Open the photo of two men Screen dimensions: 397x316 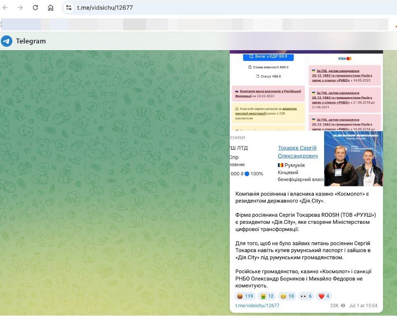353,159
